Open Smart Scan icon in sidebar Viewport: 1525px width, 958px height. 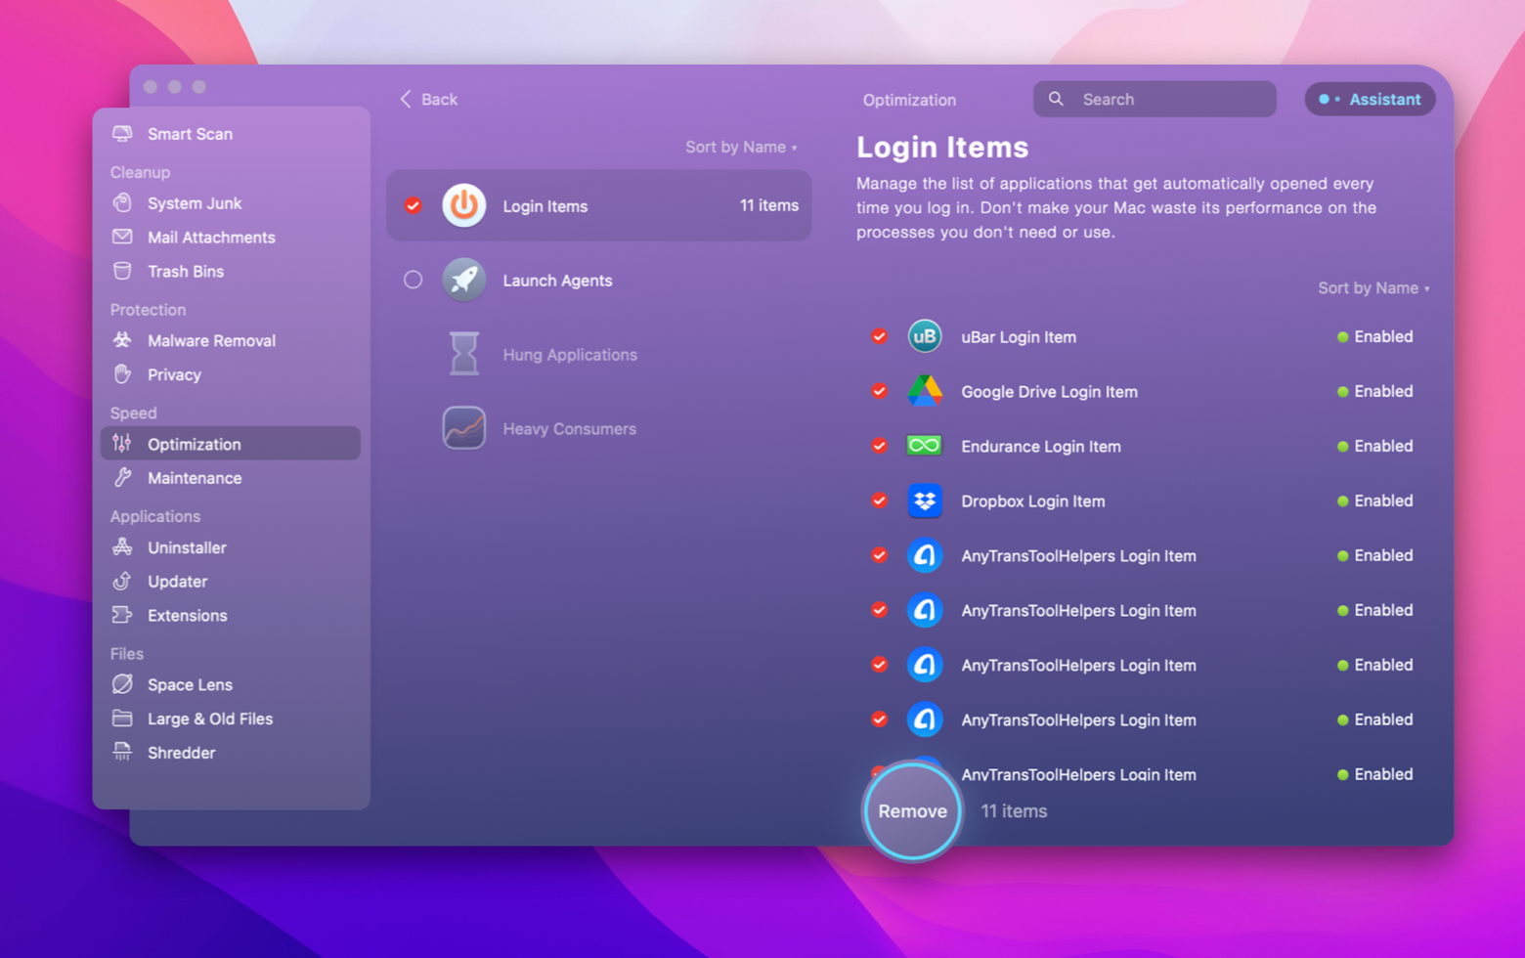[x=122, y=134]
